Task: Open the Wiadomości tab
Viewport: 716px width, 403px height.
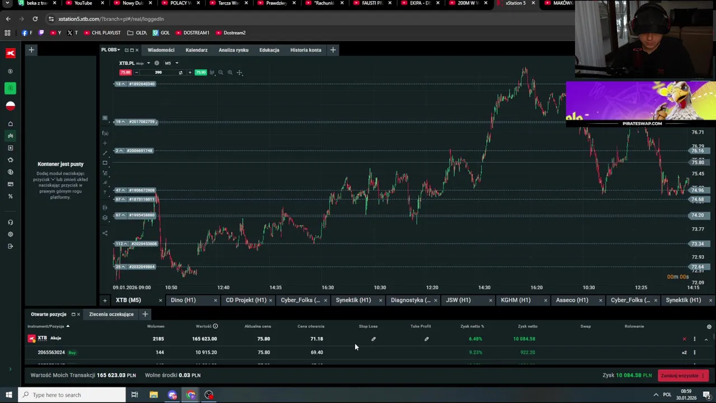Action: click(x=161, y=50)
